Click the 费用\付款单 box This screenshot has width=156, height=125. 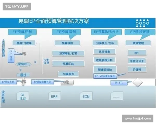coord(24,43)
